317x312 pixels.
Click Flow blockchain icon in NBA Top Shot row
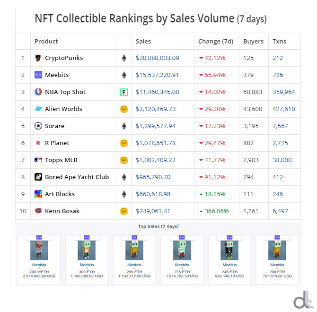pyautogui.click(x=124, y=92)
